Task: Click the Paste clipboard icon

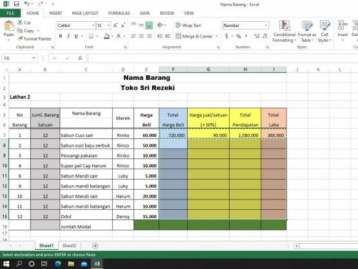Action: [x=8, y=26]
